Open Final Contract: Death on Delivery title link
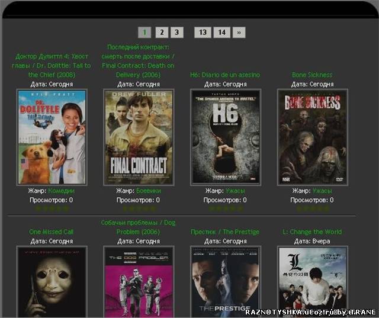 pyautogui.click(x=138, y=61)
